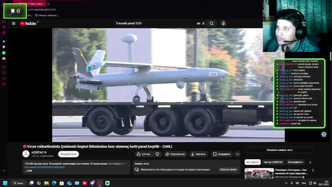Show hidden system tray icons chevron
This screenshot has width=332, height=187.
click(286, 183)
